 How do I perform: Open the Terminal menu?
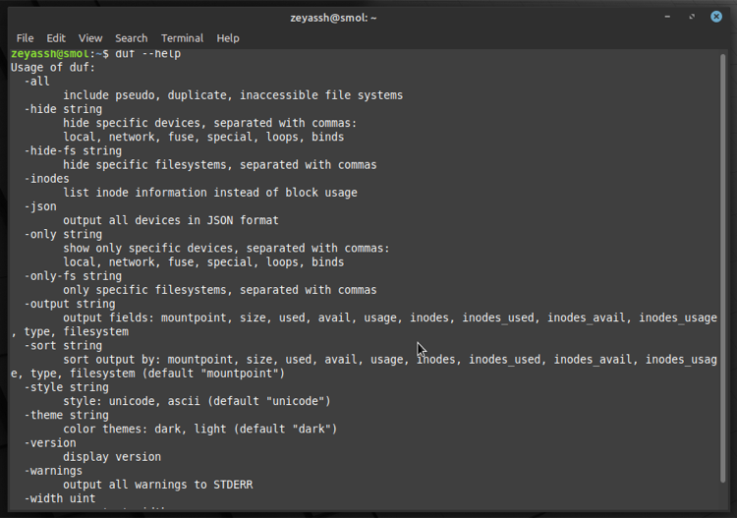182,38
